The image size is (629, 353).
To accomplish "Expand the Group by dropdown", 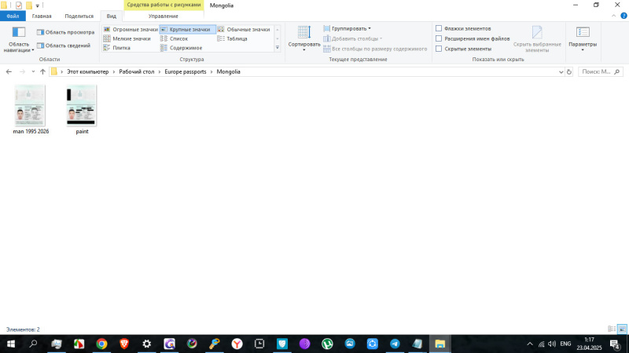I will coord(351,28).
